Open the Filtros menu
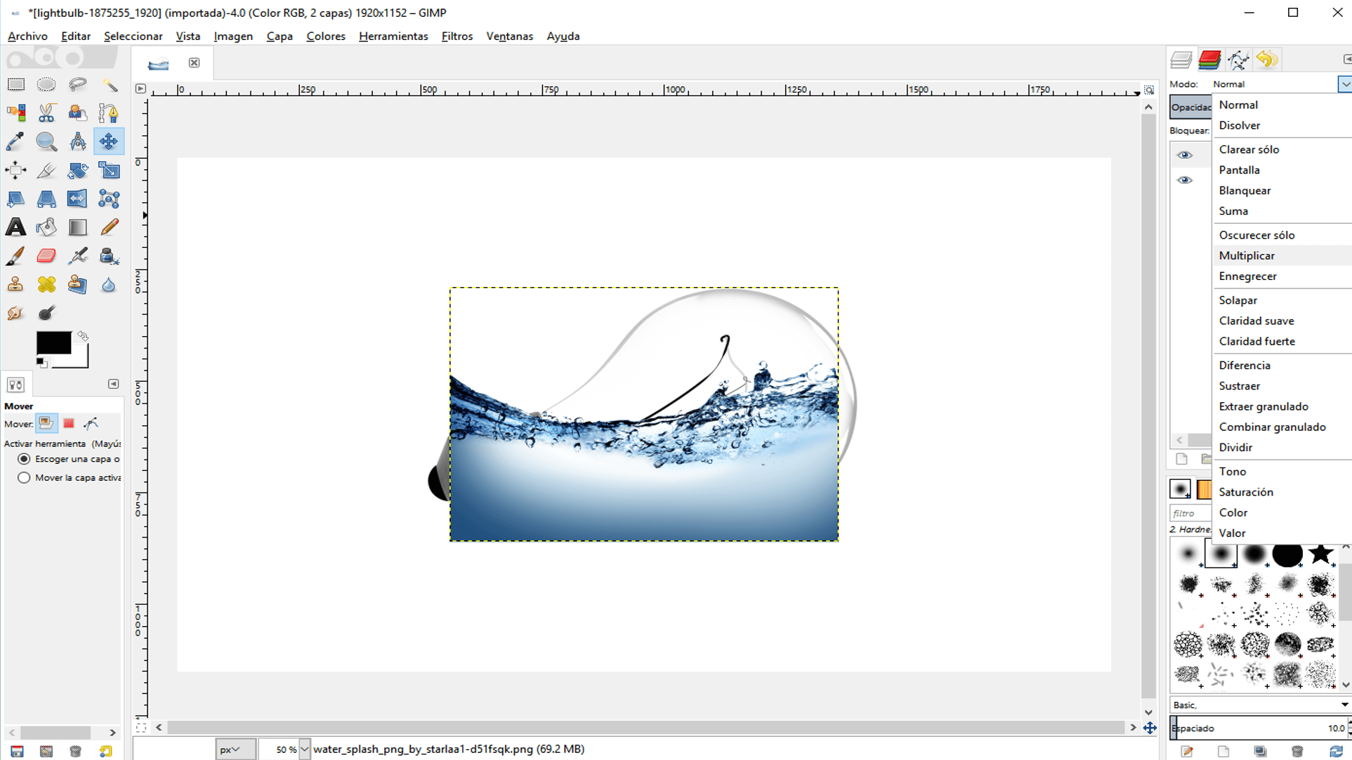The width and height of the screenshot is (1352, 760). pyautogui.click(x=457, y=36)
